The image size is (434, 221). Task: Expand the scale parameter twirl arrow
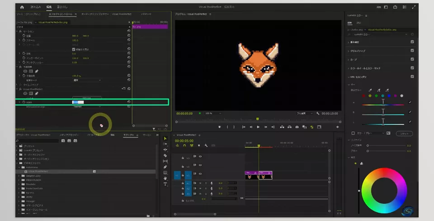tap(19, 102)
